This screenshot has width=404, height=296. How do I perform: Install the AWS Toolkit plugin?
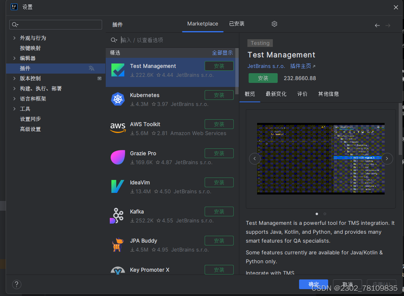pyautogui.click(x=219, y=124)
